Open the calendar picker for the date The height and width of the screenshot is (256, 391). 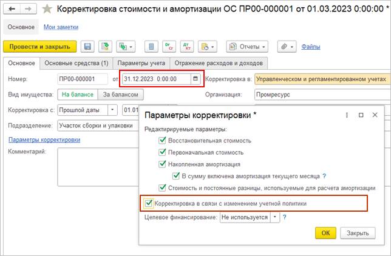[195, 79]
